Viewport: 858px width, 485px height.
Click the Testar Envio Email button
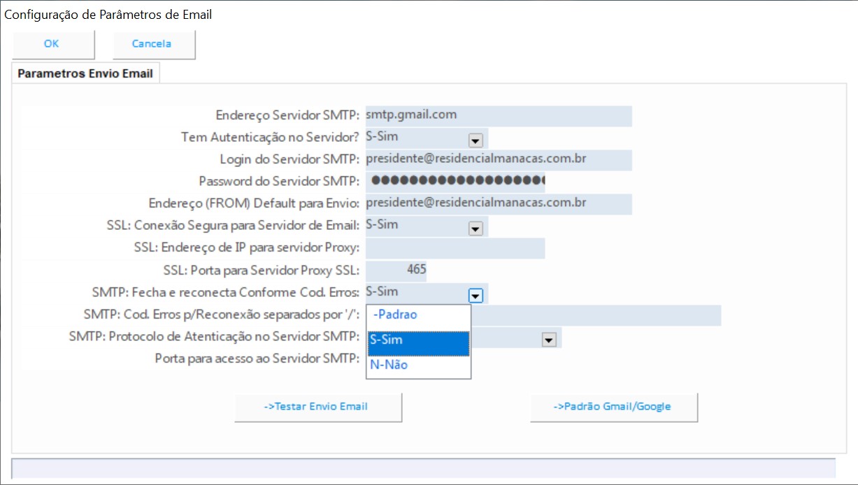pyautogui.click(x=317, y=407)
